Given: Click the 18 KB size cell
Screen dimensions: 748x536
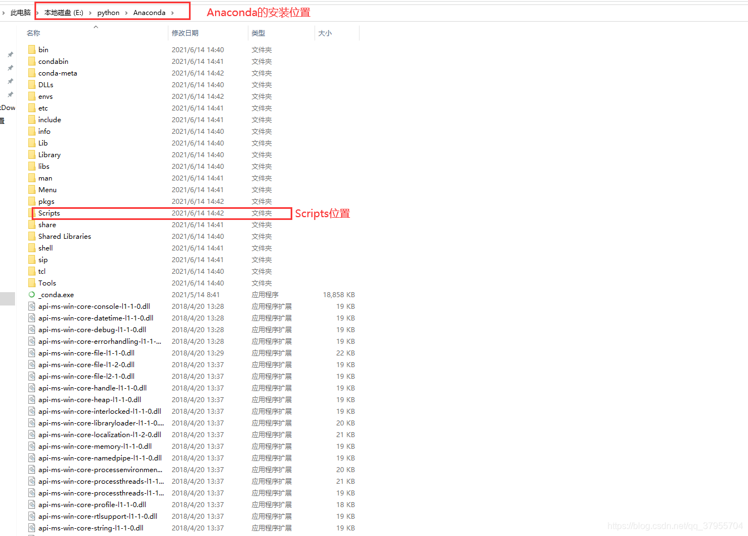Looking at the screenshot, I should click(x=345, y=504).
